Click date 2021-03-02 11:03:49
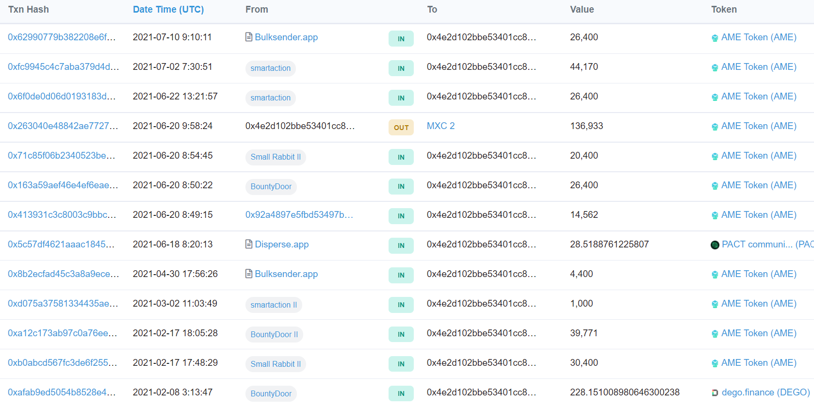814x409 pixels. tap(175, 303)
